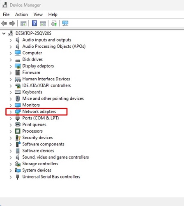The image size is (184, 206).
Task: Open the View menu
Action: 38,14
